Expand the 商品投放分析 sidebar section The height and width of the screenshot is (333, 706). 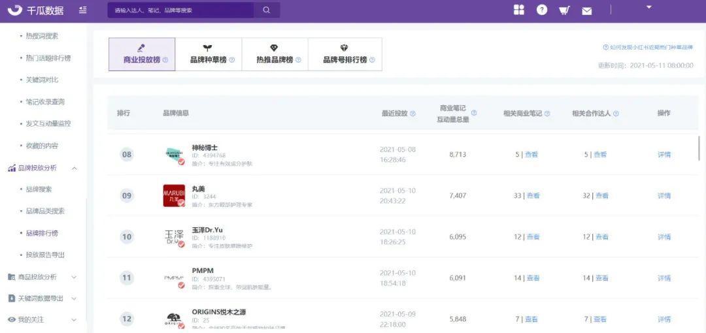point(74,277)
